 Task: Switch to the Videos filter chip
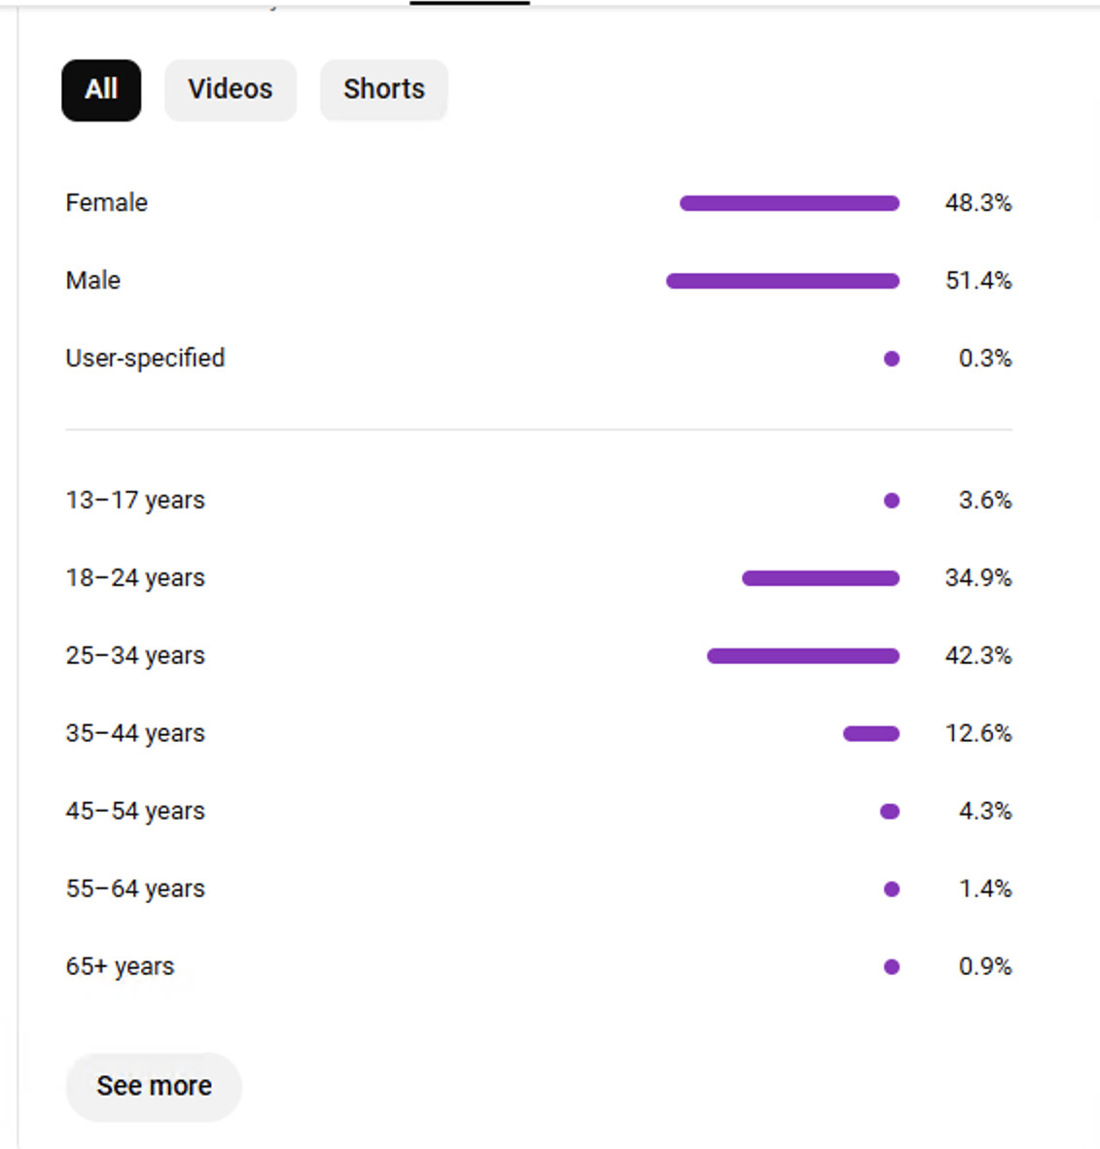point(231,90)
